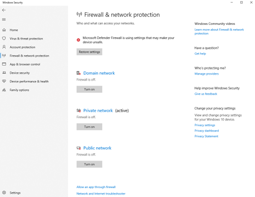Go to Firewall & network protection menu item
Viewport: 255px width, 197px height.
point(29,56)
